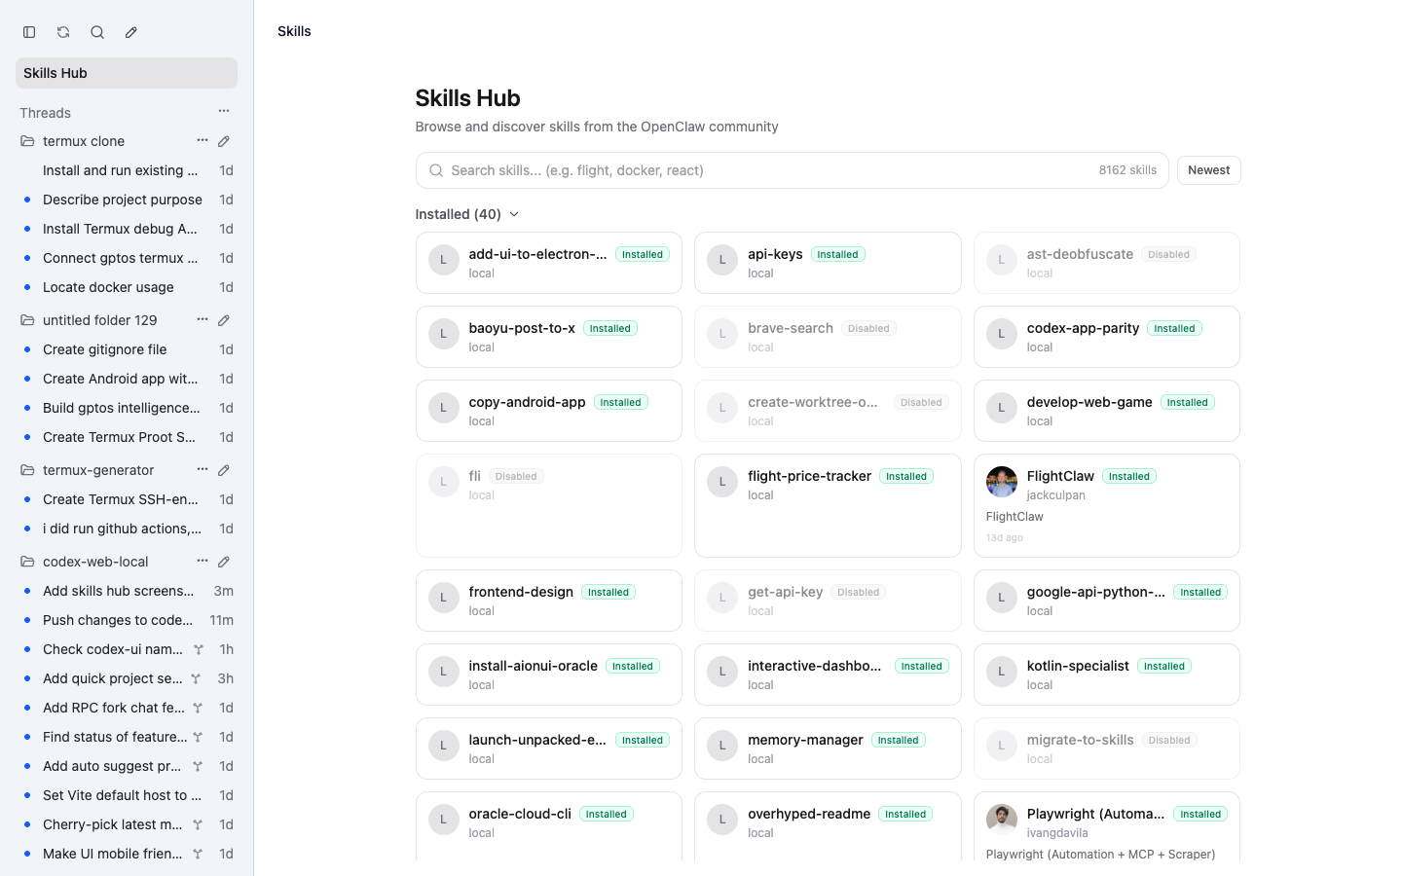The image size is (1402, 876).
Task: Click the Disabled badge on brave-search
Action: [x=868, y=328]
